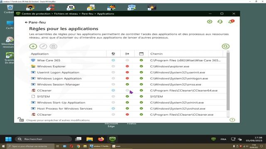Sort by Chemin column header

pos(186,54)
